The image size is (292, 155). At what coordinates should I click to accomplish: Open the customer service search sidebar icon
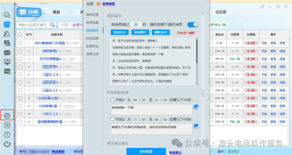(x=7, y=43)
